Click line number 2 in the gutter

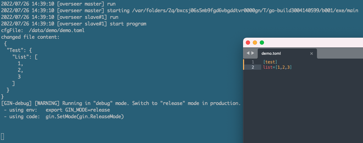[252, 67]
